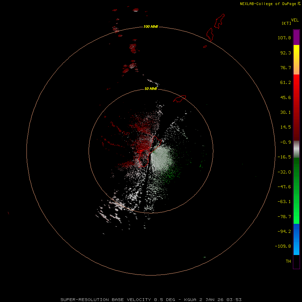Screen dimensions: 302x302
Task: Select the 107.8 velocity scale value
Action: 284,38
